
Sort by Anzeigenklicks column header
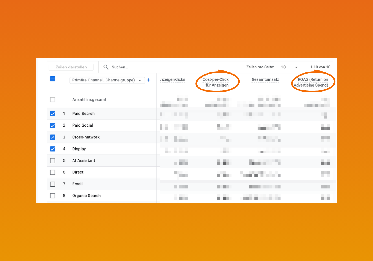point(173,79)
